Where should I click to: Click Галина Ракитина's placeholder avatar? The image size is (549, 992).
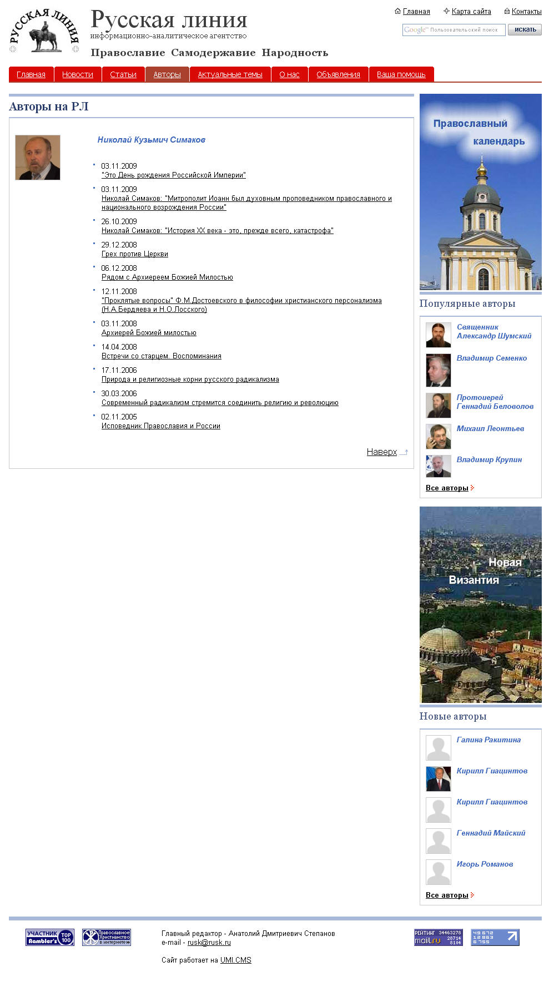pyautogui.click(x=439, y=748)
